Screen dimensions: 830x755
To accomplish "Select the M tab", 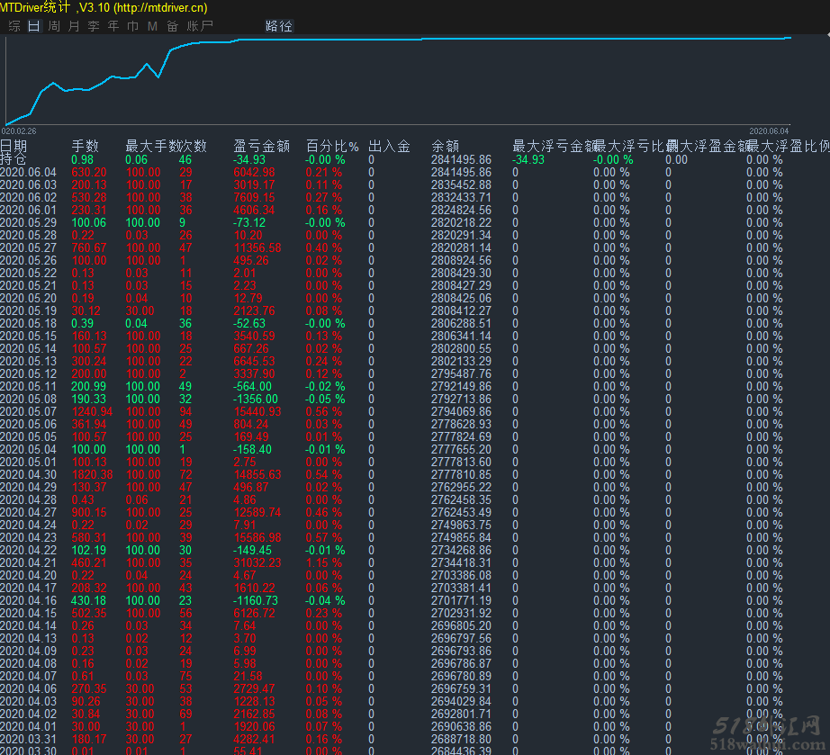I will [152, 26].
